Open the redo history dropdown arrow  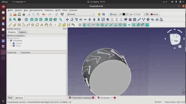click(53, 14)
